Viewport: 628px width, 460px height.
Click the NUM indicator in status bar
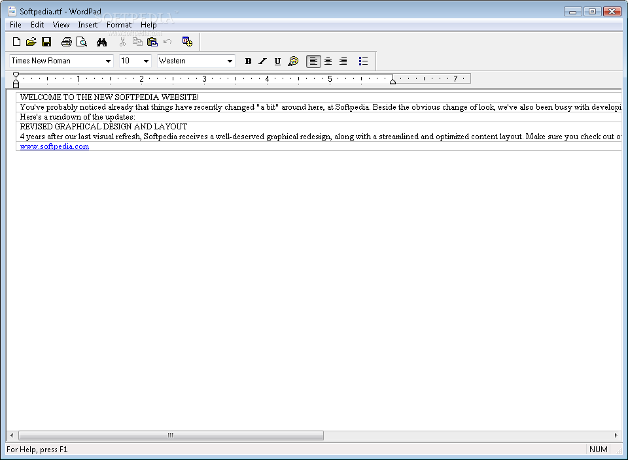pos(599,449)
